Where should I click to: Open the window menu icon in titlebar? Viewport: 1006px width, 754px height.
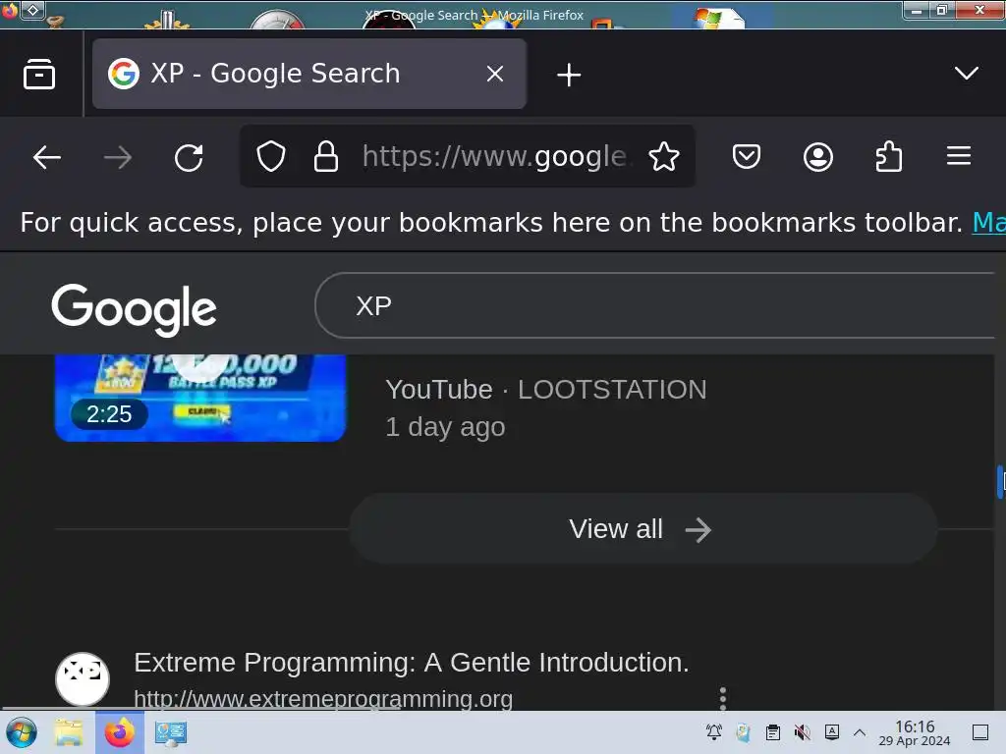[9, 10]
